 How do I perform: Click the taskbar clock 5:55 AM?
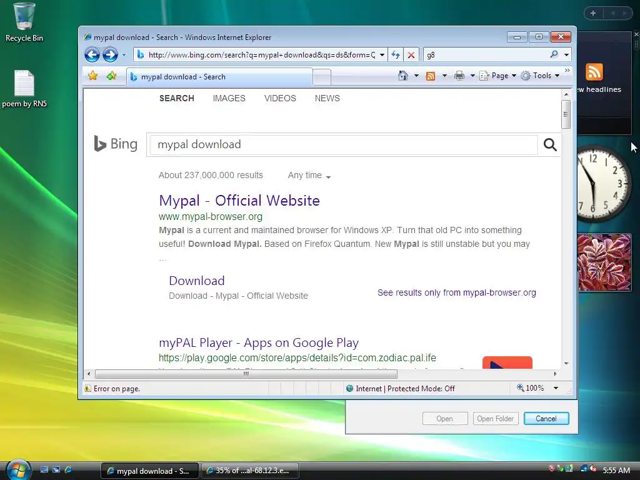[616, 470]
